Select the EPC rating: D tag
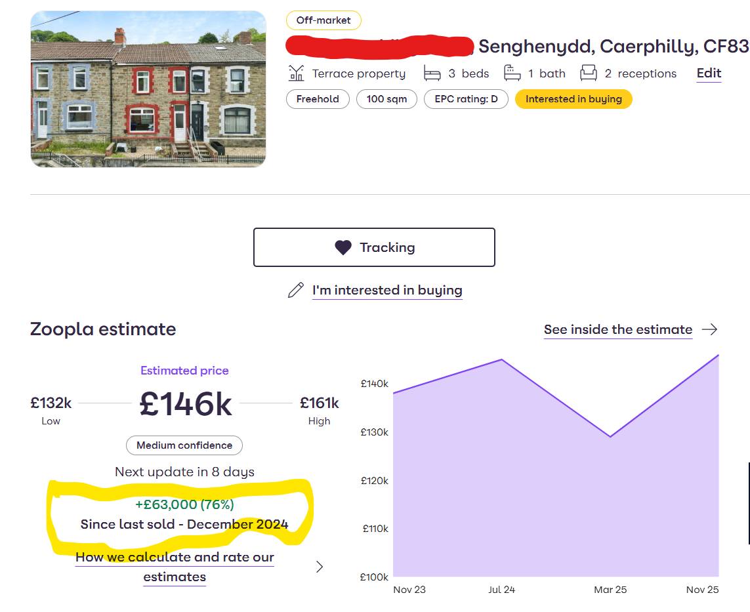Viewport: 750px width, 612px height. pyautogui.click(x=466, y=99)
